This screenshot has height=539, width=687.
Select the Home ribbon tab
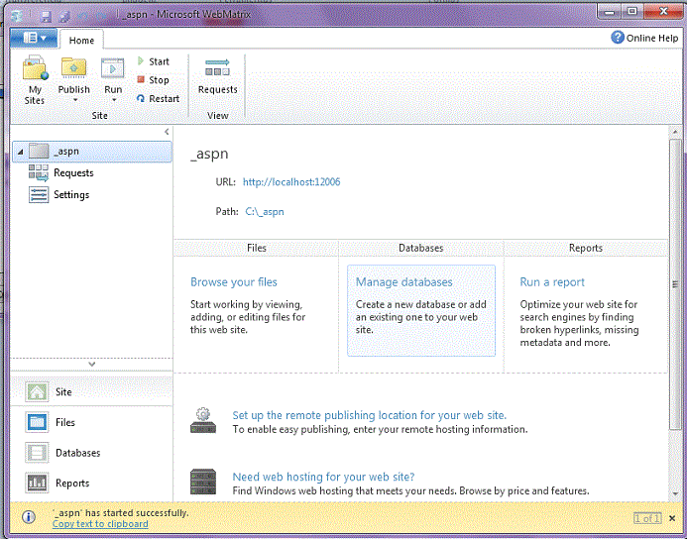point(81,41)
